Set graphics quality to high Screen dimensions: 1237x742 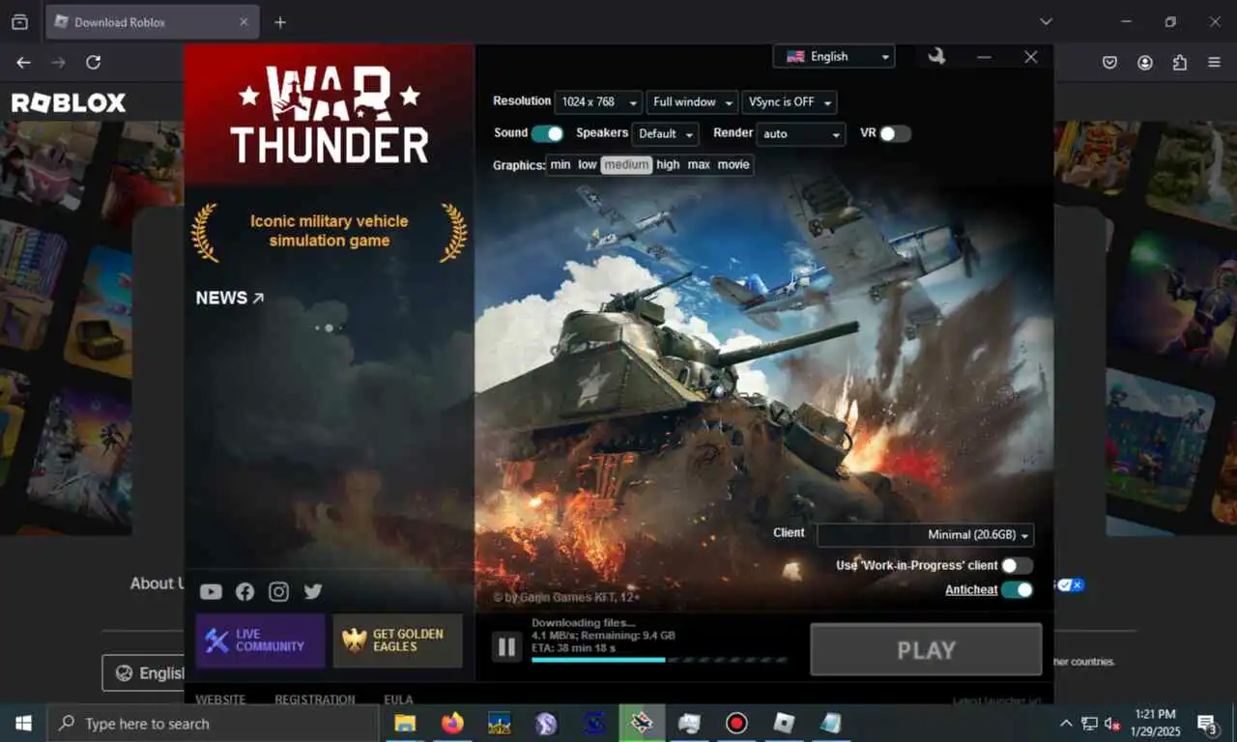pos(669,165)
